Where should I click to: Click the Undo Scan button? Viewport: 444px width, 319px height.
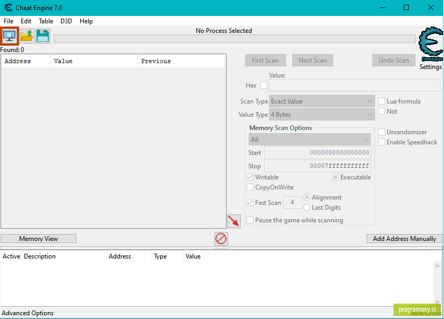pos(394,61)
